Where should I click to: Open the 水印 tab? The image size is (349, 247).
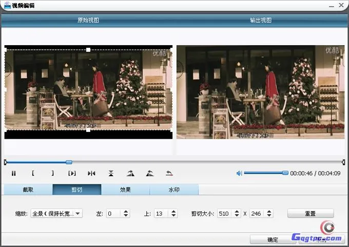tap(174, 189)
